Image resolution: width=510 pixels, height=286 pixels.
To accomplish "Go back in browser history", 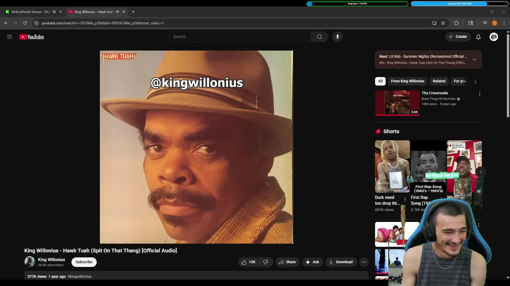I will 6,23.
